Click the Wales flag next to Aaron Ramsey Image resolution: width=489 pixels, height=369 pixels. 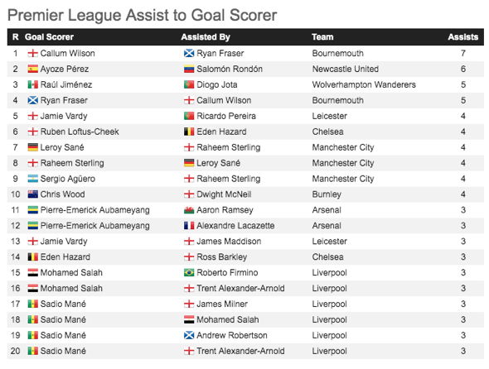(189, 210)
